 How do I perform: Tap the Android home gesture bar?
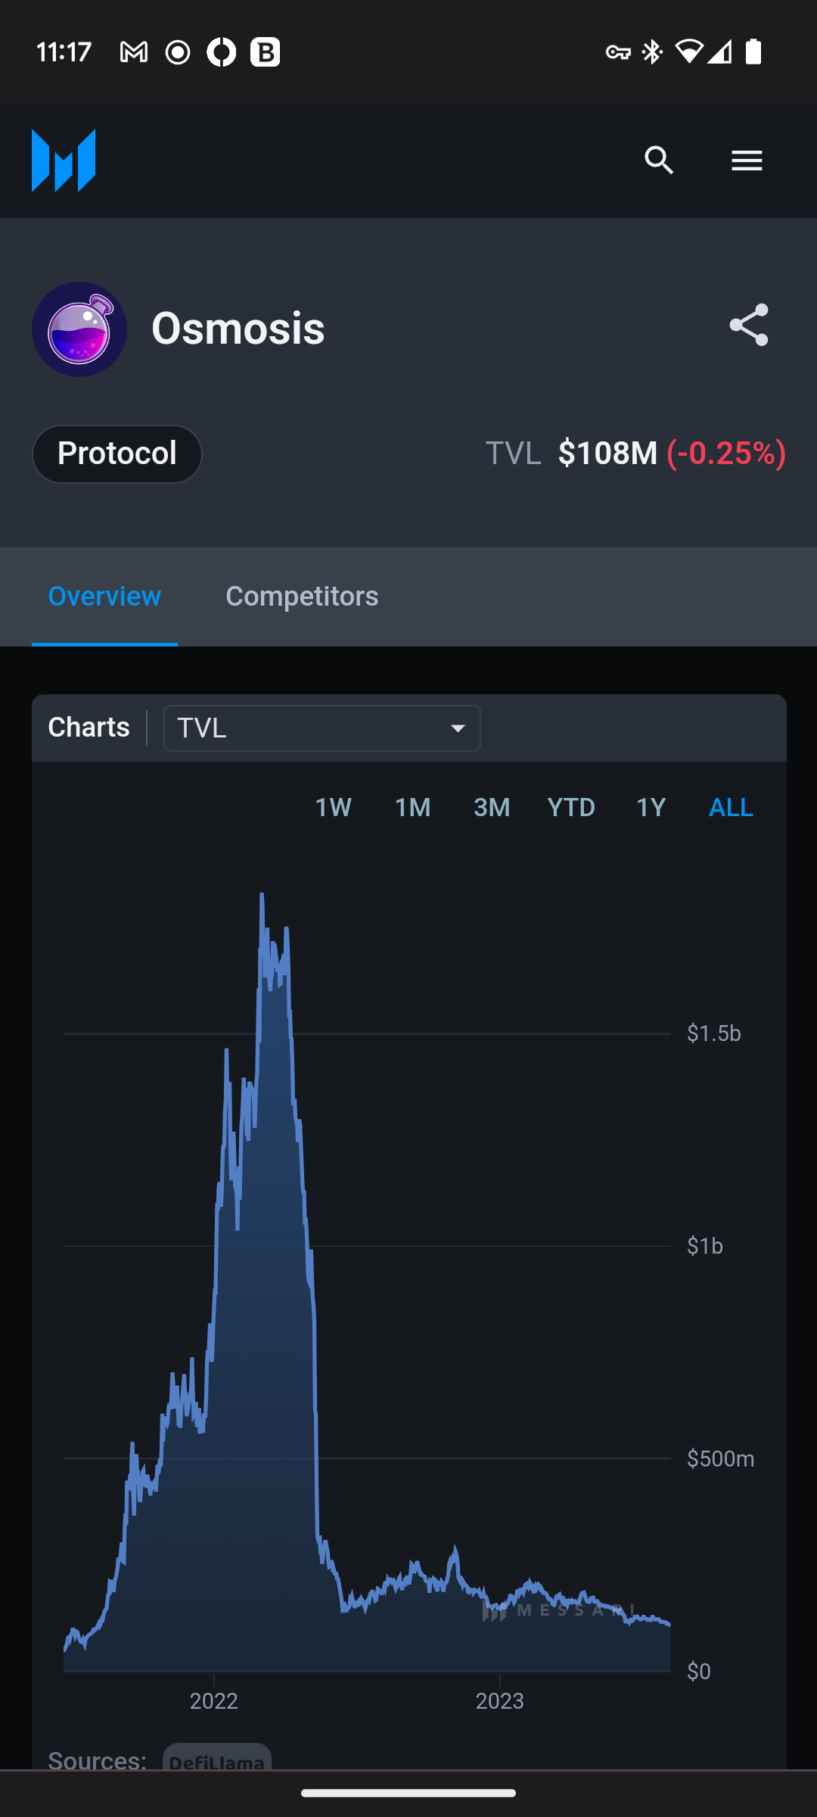(408, 1793)
